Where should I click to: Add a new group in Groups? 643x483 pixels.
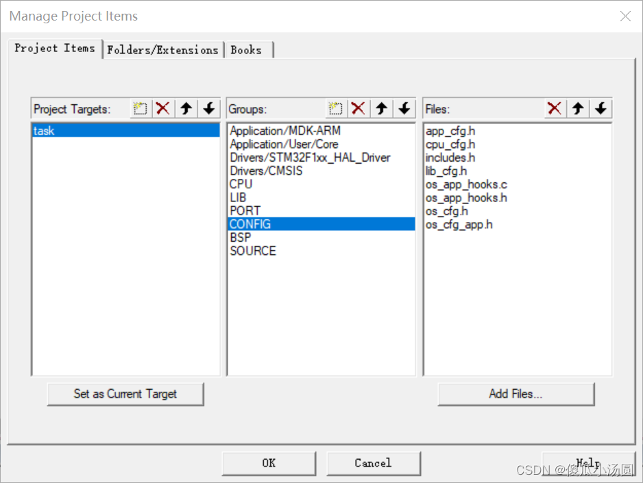click(x=335, y=108)
